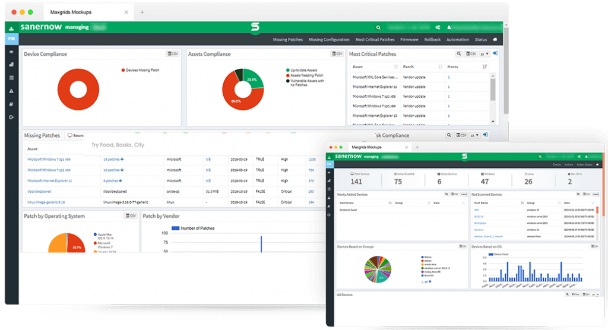The height and width of the screenshot is (330, 608).
Task: Click search icon in front window green header
Action: 540,157
